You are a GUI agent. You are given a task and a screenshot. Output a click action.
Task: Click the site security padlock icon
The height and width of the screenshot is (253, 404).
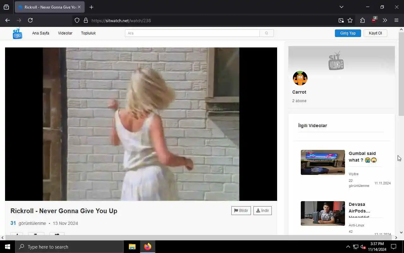[86, 20]
